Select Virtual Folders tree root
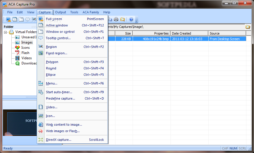This screenshot has height=153, width=254. point(26,32)
